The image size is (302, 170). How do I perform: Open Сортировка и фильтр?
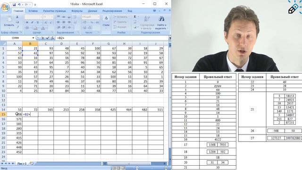tap(147, 23)
